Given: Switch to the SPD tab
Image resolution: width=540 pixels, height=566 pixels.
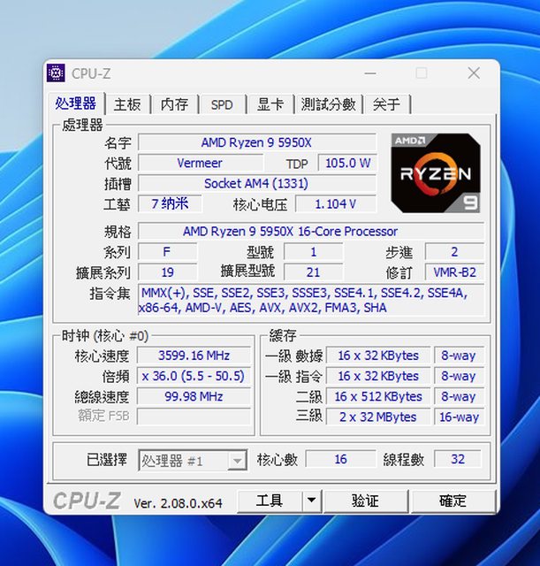Looking at the screenshot, I should point(222,104).
